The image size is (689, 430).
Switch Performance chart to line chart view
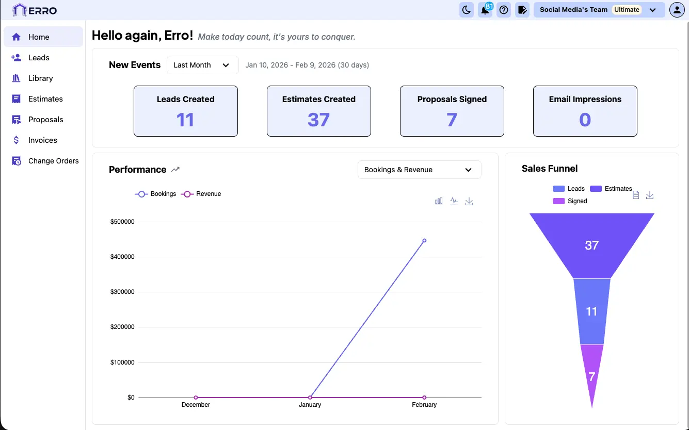(x=454, y=201)
